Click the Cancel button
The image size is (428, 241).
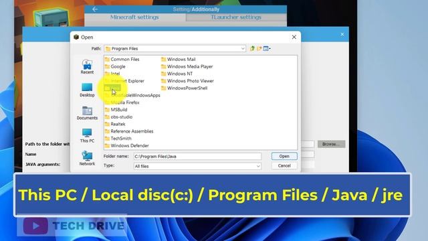coord(284,165)
